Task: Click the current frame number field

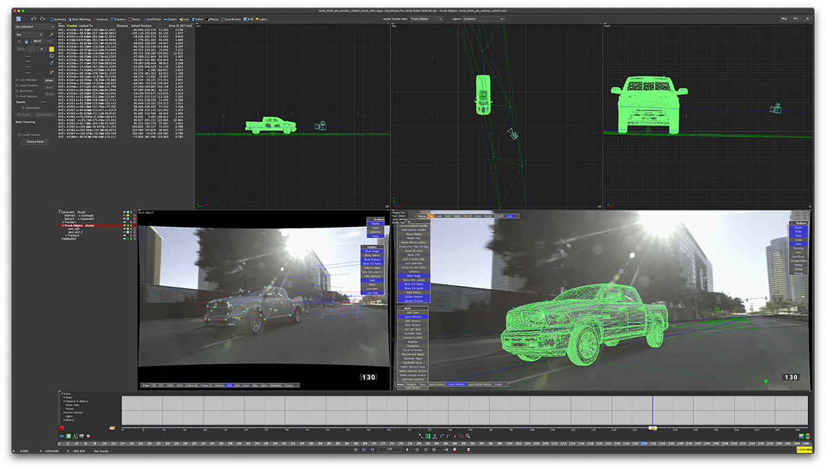Action: click(x=390, y=449)
